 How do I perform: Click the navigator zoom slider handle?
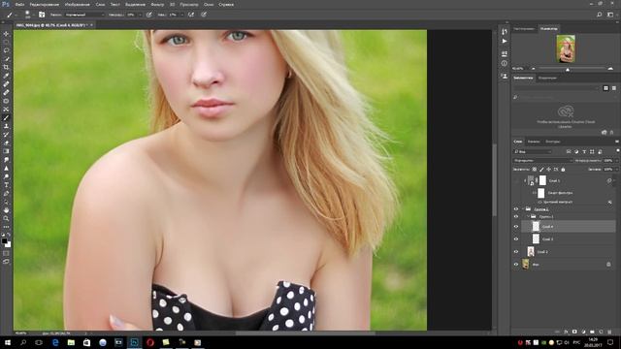coord(568,69)
